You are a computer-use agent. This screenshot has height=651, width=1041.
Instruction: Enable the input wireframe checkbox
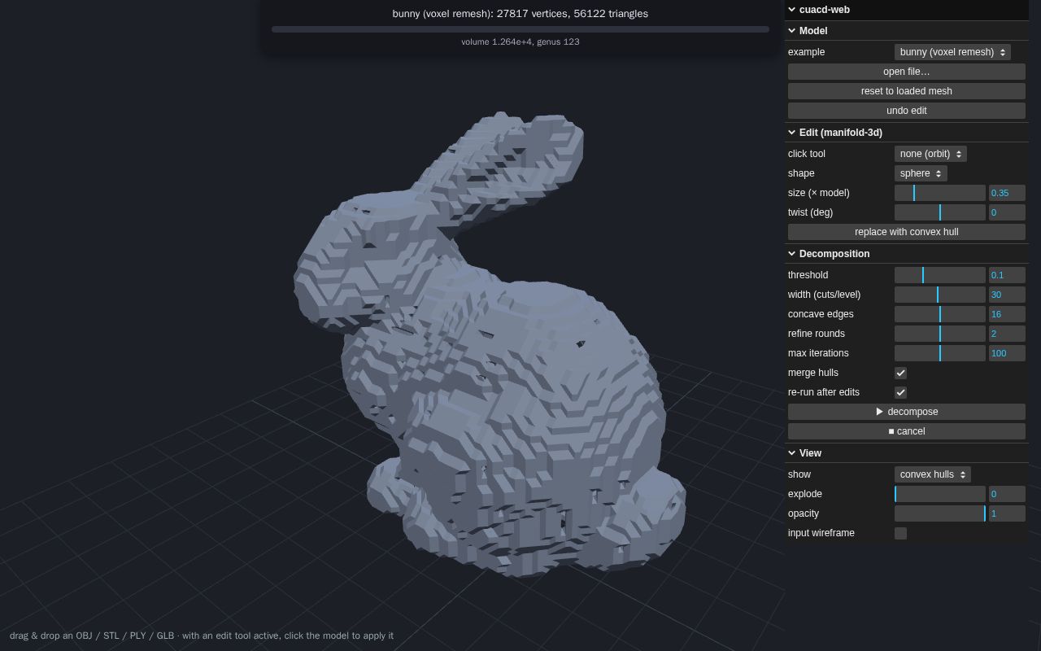tap(900, 533)
